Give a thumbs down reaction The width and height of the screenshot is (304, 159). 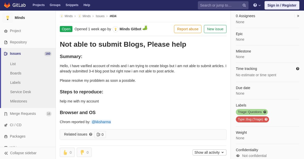click(84, 152)
